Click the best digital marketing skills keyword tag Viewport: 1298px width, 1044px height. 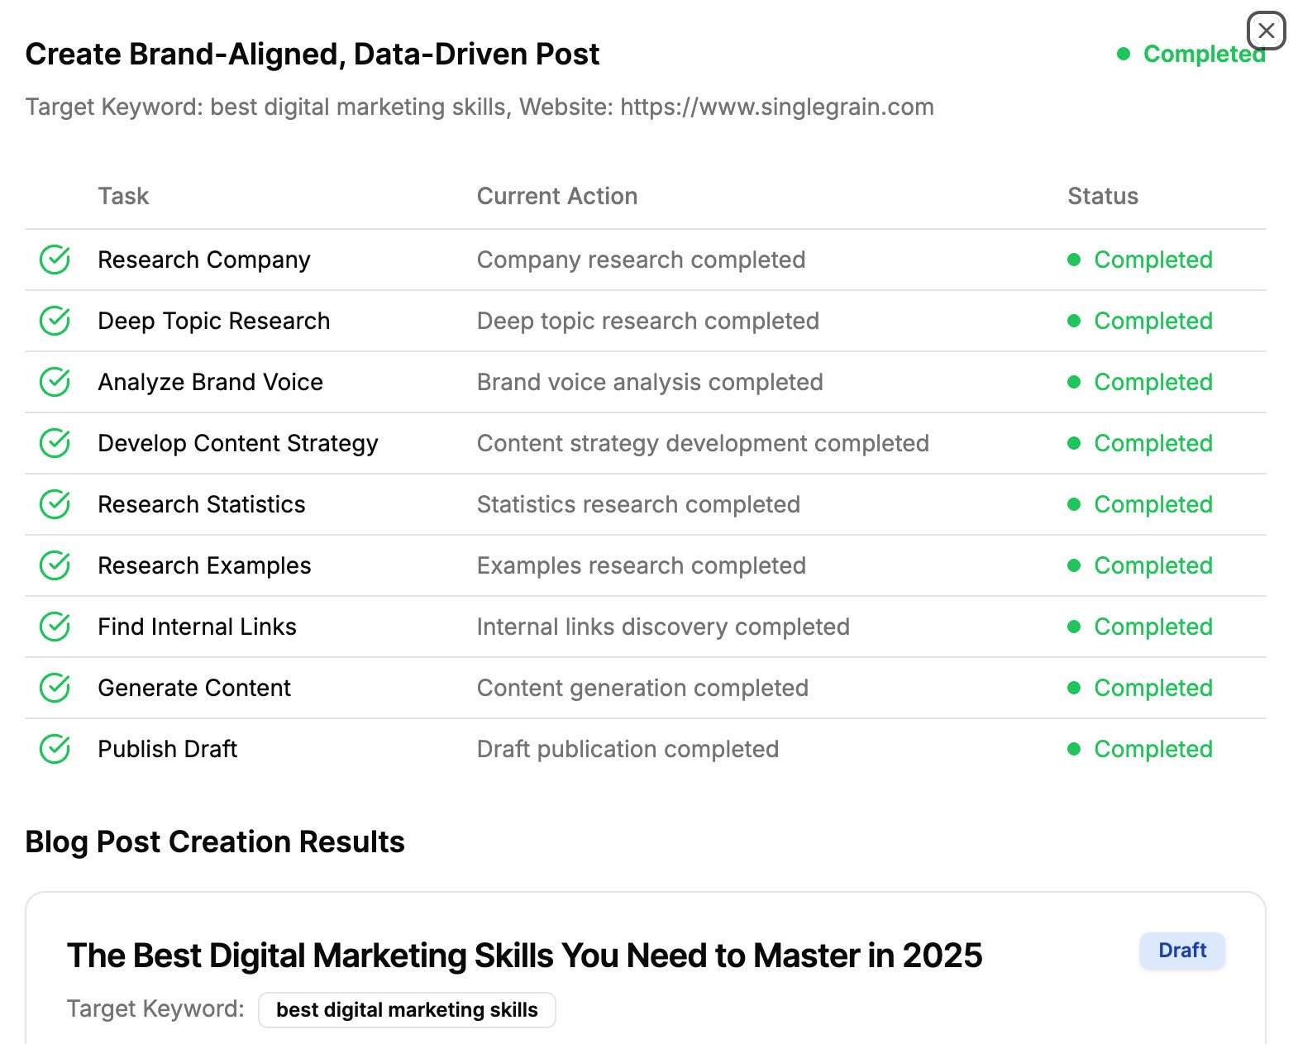tap(407, 1010)
